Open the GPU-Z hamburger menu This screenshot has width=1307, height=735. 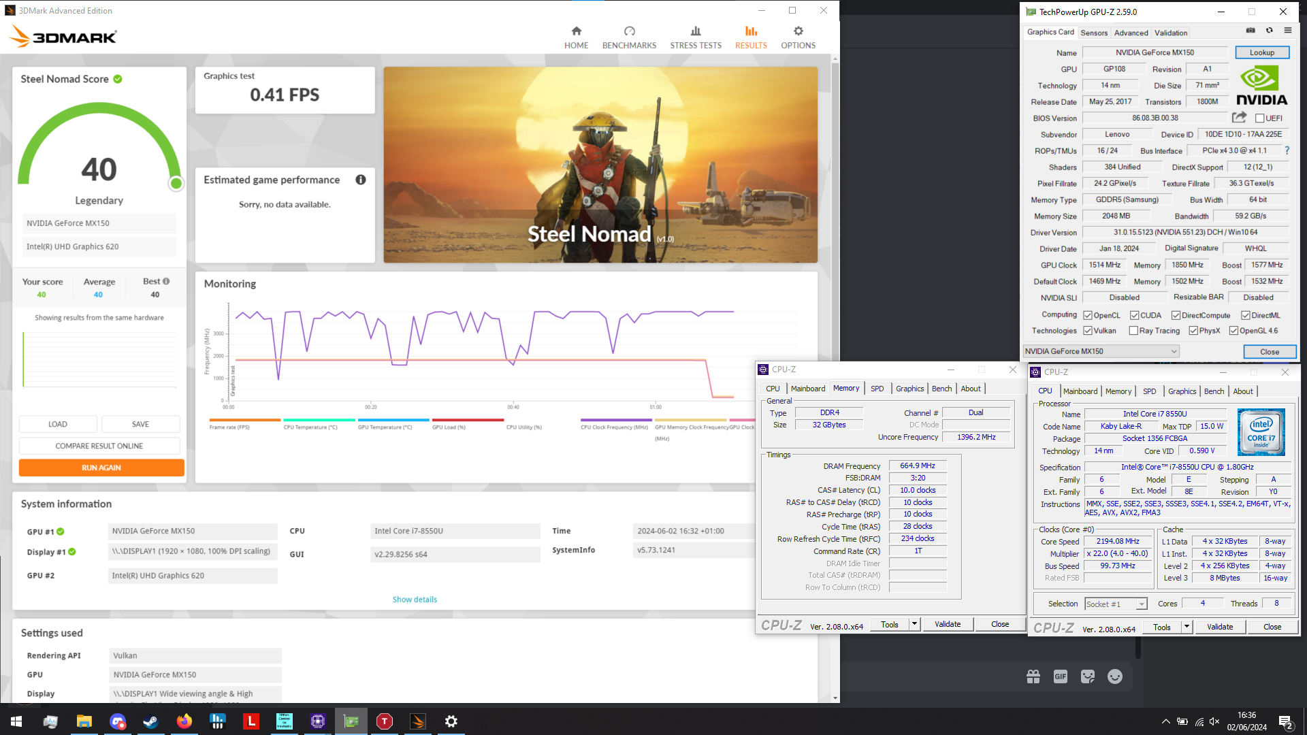(1288, 31)
